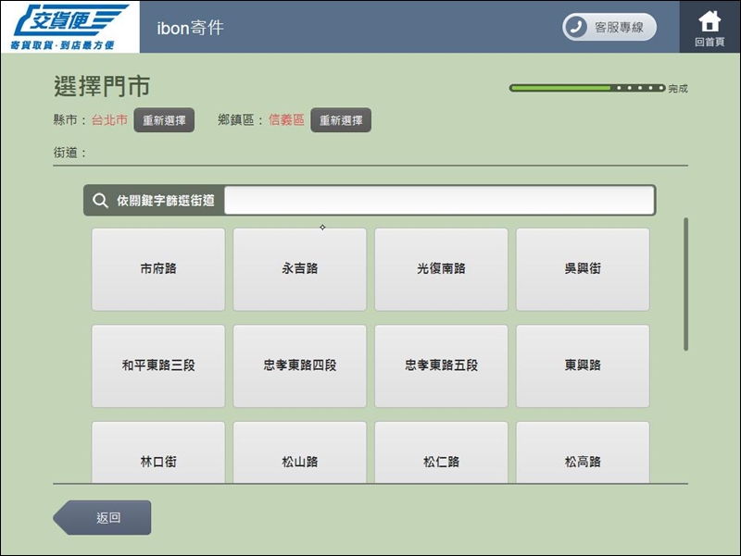Select the 市府路 street tile

point(158,269)
